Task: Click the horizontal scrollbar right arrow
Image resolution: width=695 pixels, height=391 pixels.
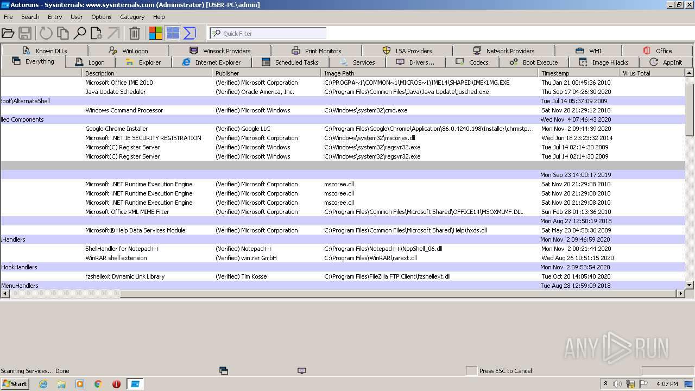Action: click(680, 294)
